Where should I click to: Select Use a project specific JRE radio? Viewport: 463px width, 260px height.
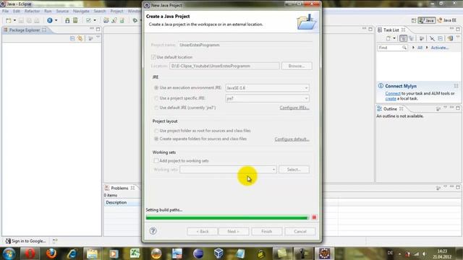[x=156, y=98]
